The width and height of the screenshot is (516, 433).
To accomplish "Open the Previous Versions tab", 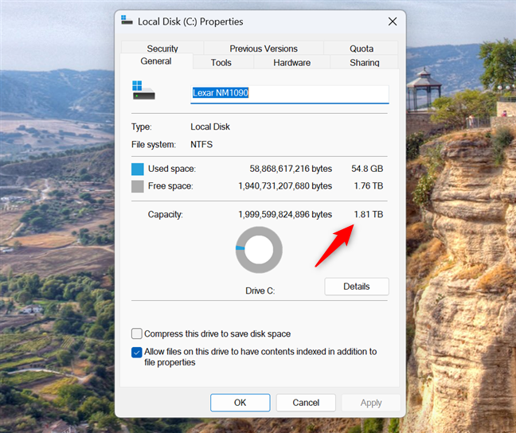I will (264, 49).
